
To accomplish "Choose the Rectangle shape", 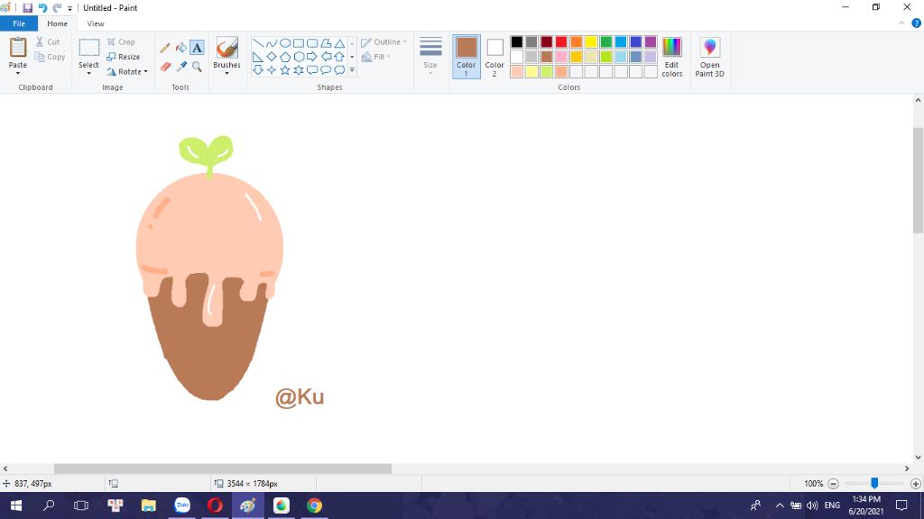I will pyautogui.click(x=298, y=43).
